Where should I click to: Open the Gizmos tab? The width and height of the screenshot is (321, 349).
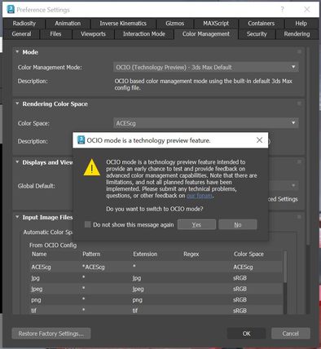pos(174,24)
